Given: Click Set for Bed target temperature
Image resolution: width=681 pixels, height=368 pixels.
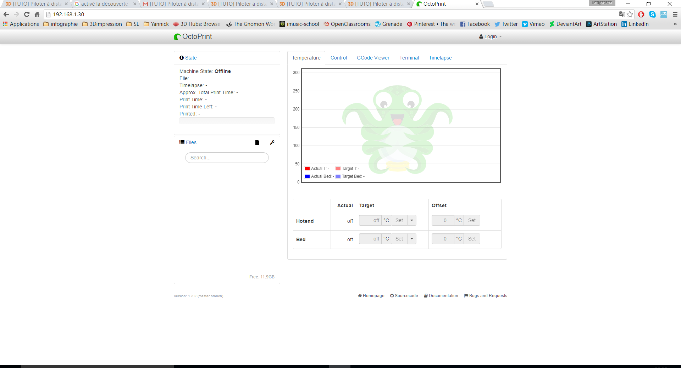Looking at the screenshot, I should 399,239.
